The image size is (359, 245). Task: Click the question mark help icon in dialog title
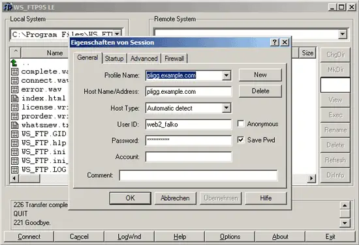click(275, 42)
